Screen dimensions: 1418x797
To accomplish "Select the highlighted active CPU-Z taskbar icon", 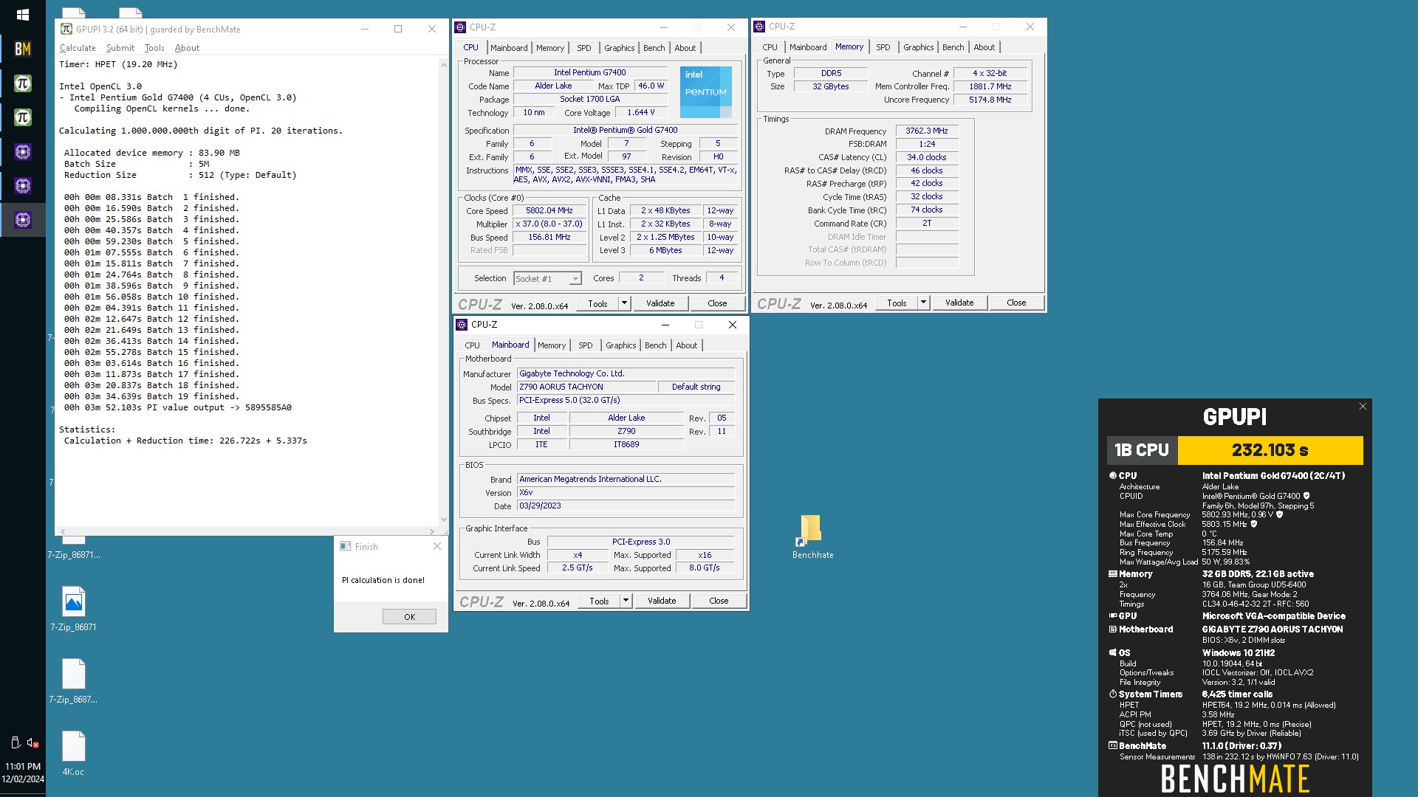I will (x=22, y=219).
